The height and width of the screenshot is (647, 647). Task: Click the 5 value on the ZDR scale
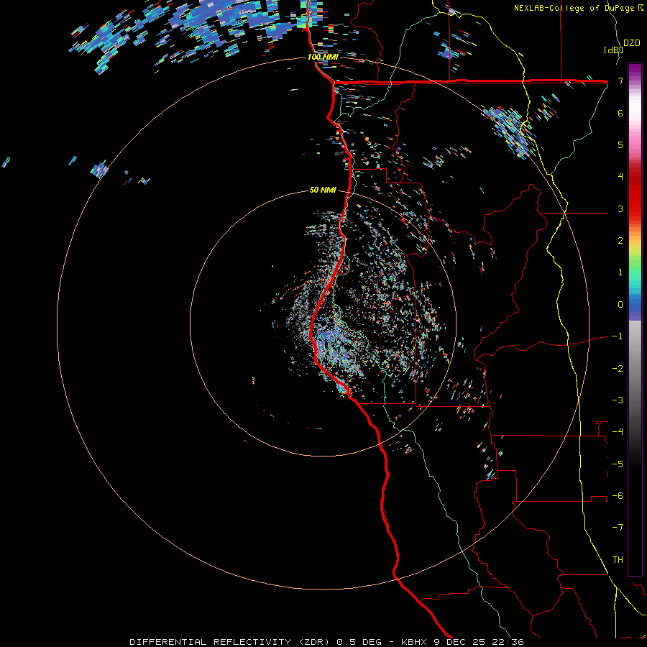tap(620, 144)
